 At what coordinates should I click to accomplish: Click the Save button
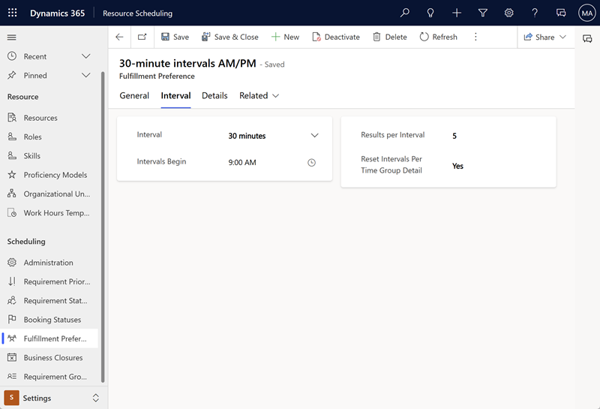point(175,37)
